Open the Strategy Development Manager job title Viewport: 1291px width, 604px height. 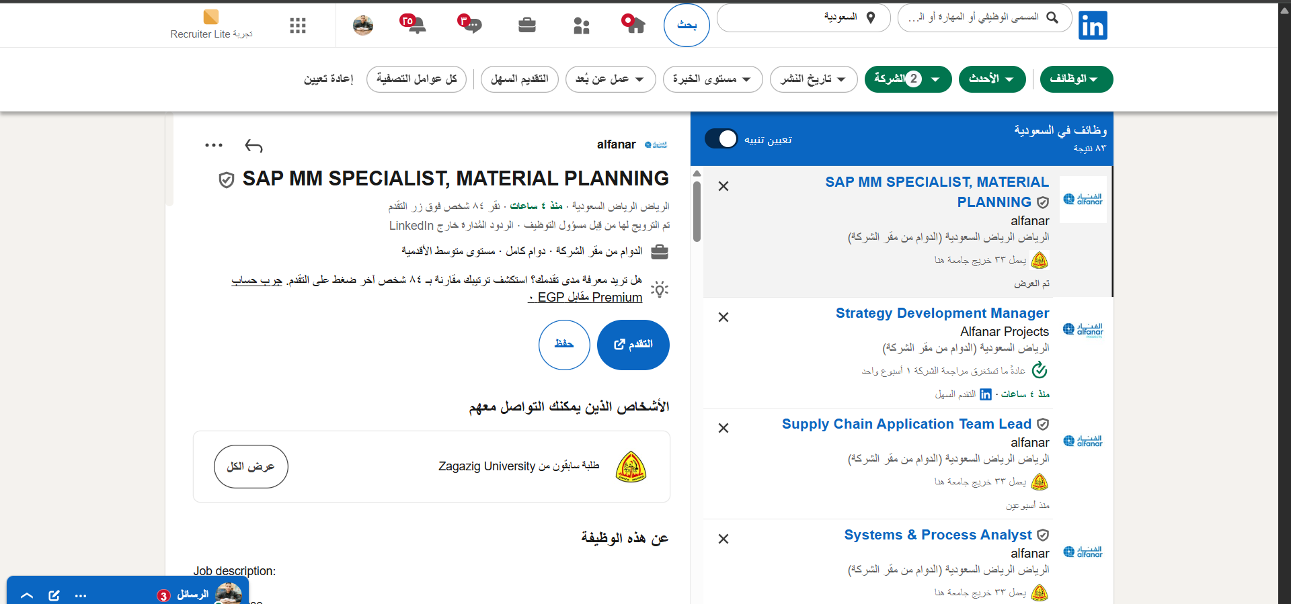tap(942, 313)
